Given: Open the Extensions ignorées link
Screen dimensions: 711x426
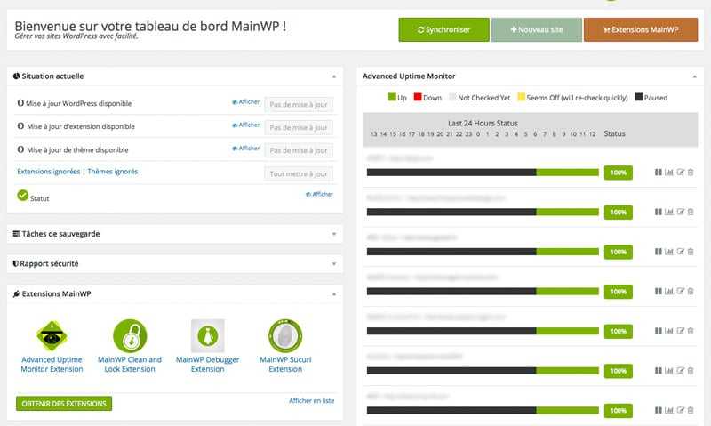Looking at the screenshot, I should click(x=49, y=172).
